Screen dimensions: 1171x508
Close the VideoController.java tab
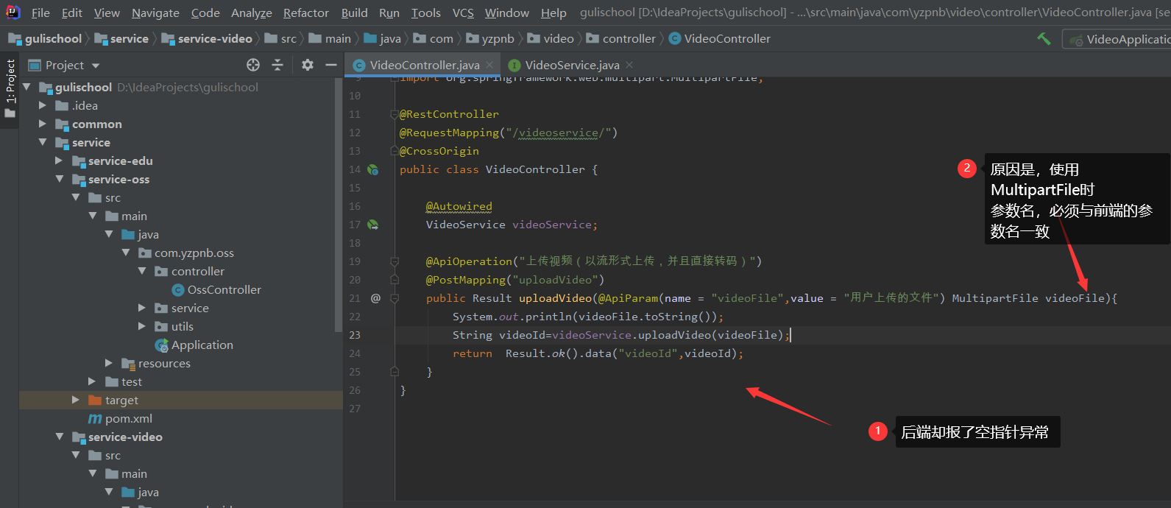click(x=489, y=66)
